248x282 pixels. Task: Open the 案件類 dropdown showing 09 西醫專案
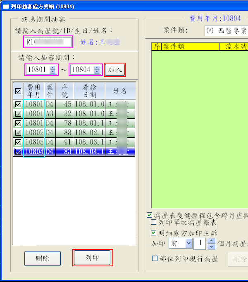point(226,31)
